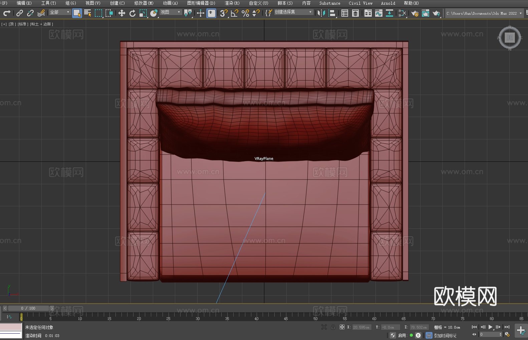Open Rendered Frame Window icon
The image size is (528, 340).
pos(426,13)
